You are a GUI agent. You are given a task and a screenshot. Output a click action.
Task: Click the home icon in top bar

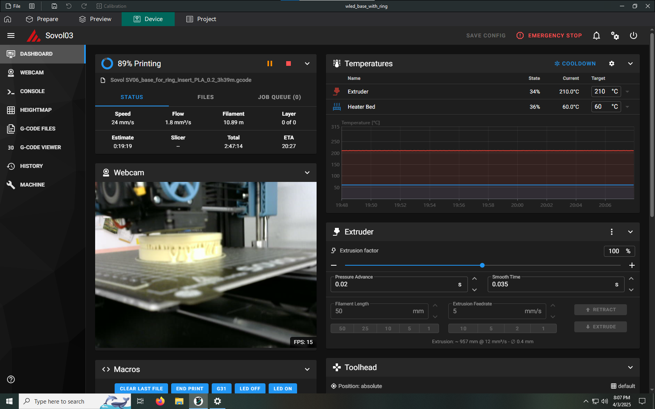click(x=8, y=19)
